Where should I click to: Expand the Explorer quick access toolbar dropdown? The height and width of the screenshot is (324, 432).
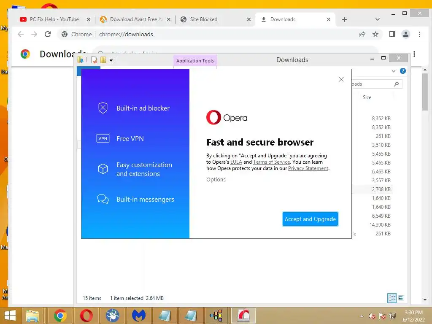tap(111, 60)
